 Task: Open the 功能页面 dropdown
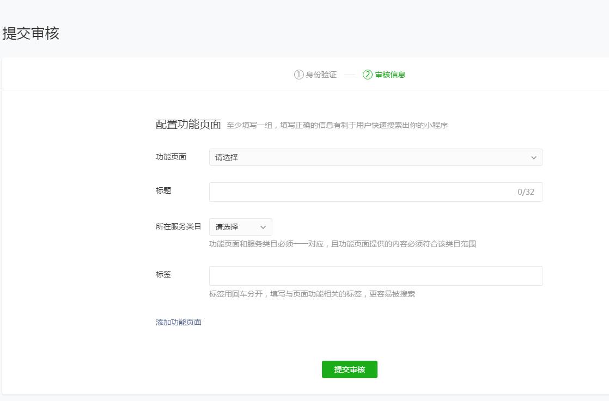coord(375,157)
